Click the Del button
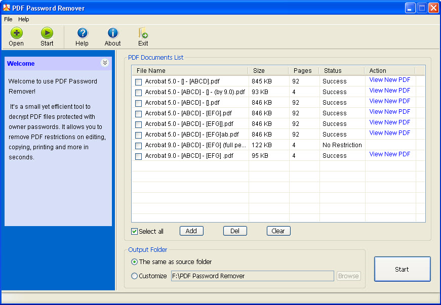Viewport: 441px width, 305px height. (x=235, y=231)
